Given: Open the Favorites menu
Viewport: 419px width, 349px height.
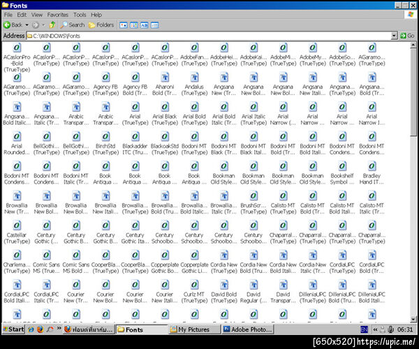Looking at the screenshot, I should [x=58, y=15].
